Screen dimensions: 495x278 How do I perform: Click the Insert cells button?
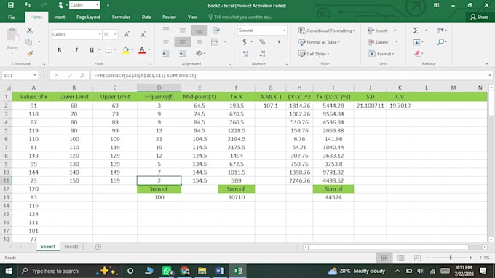click(378, 31)
